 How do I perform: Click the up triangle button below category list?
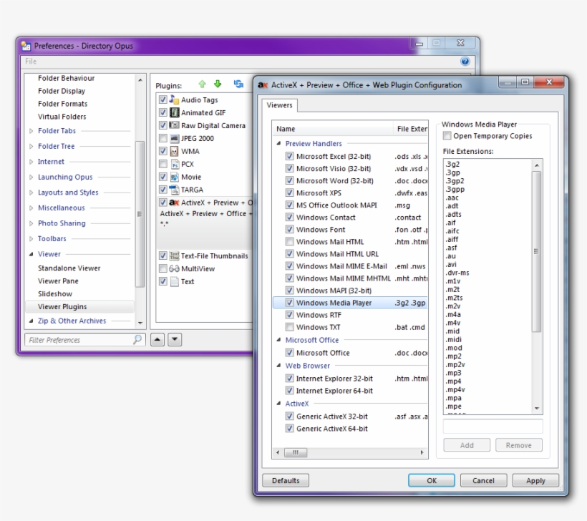pyautogui.click(x=157, y=339)
